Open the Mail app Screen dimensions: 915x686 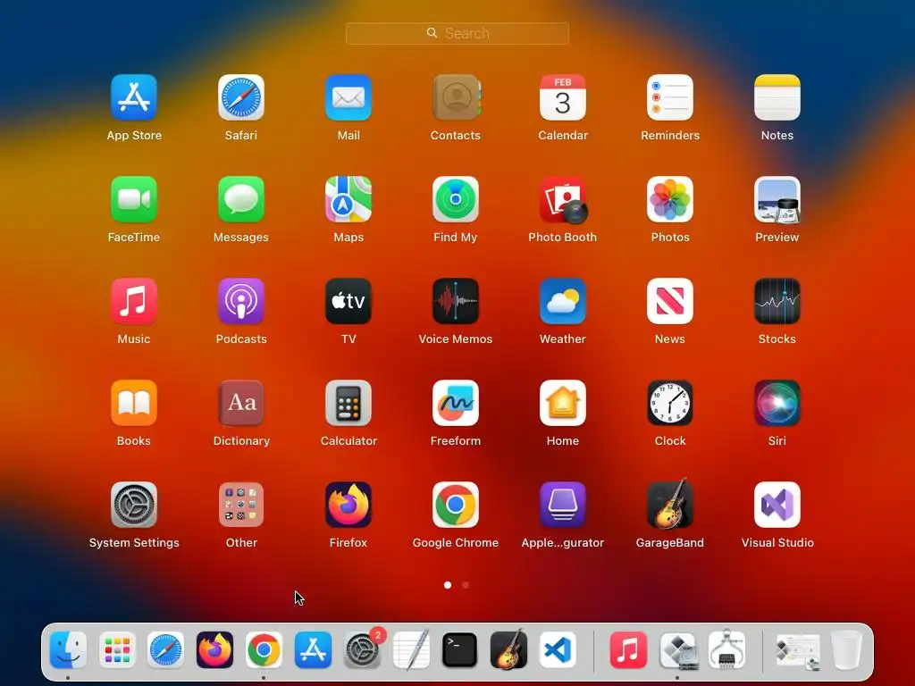(x=348, y=97)
